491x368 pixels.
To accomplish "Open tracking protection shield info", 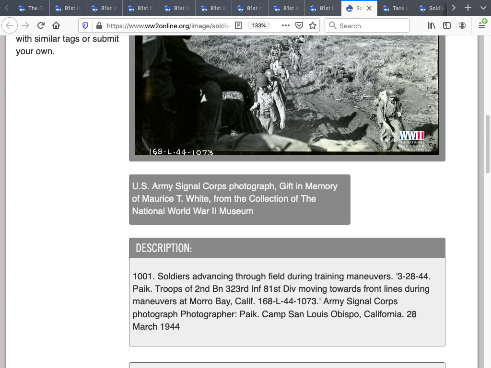I will click(x=85, y=25).
